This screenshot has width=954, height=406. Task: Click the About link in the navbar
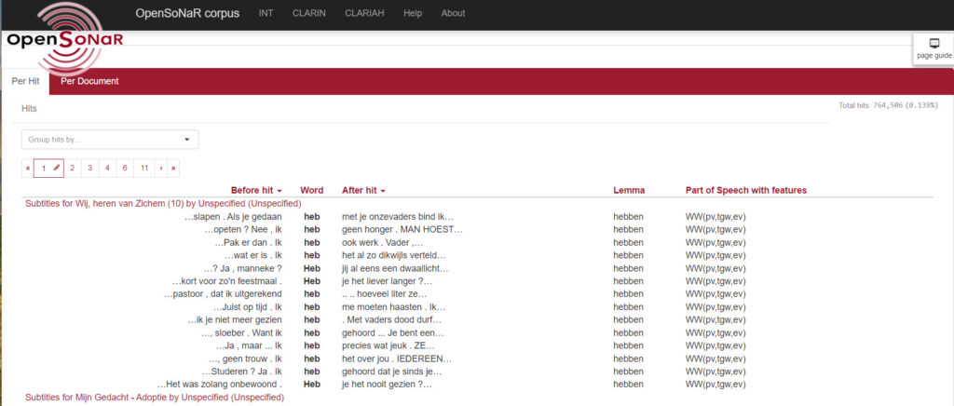click(x=453, y=14)
